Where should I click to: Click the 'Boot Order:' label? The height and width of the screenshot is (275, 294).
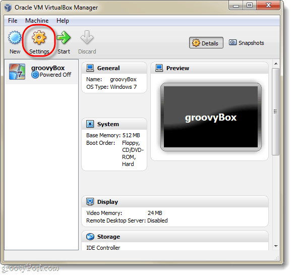(101, 143)
